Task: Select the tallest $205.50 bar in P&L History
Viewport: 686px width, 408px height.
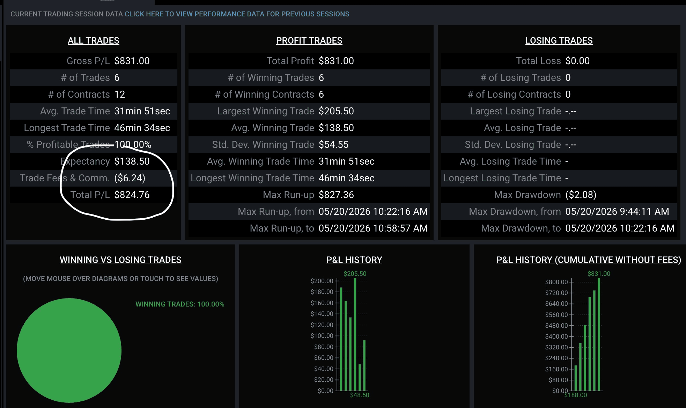Action: tap(355, 334)
